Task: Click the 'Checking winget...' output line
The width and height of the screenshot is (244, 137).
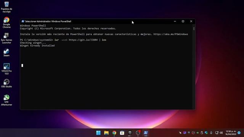Action: pos(33,43)
